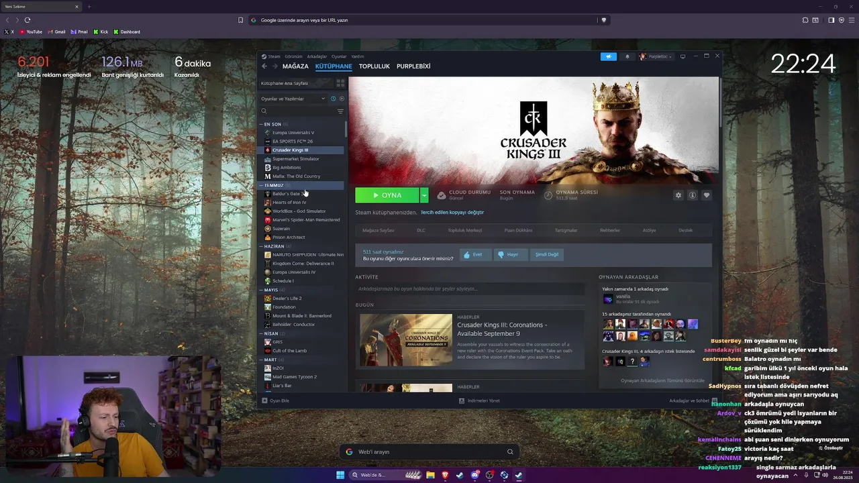859x483 pixels.
Task: Collapse the MART category
Action: (262, 360)
